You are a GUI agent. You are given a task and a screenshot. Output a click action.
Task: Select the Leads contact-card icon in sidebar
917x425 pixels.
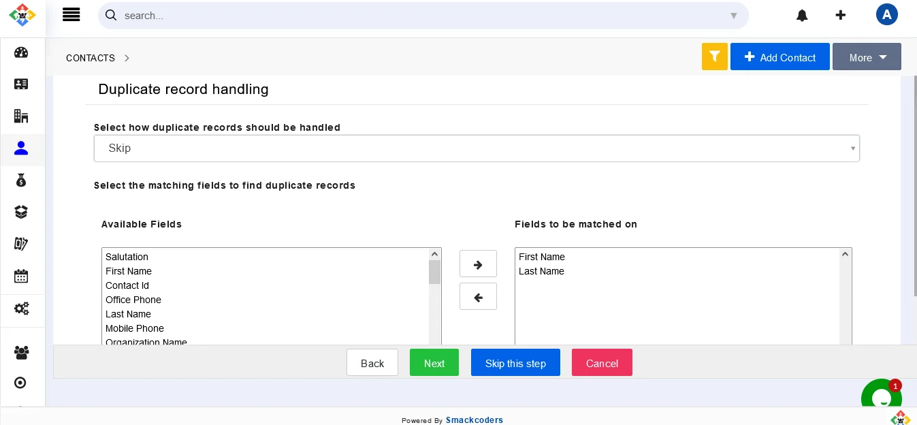coord(21,84)
